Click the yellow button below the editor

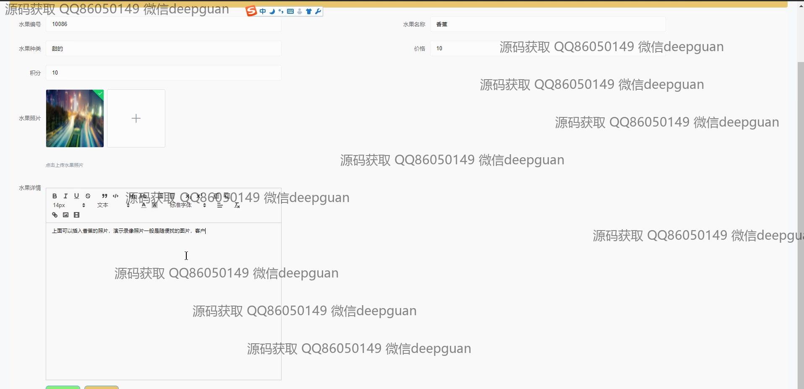coord(102,387)
